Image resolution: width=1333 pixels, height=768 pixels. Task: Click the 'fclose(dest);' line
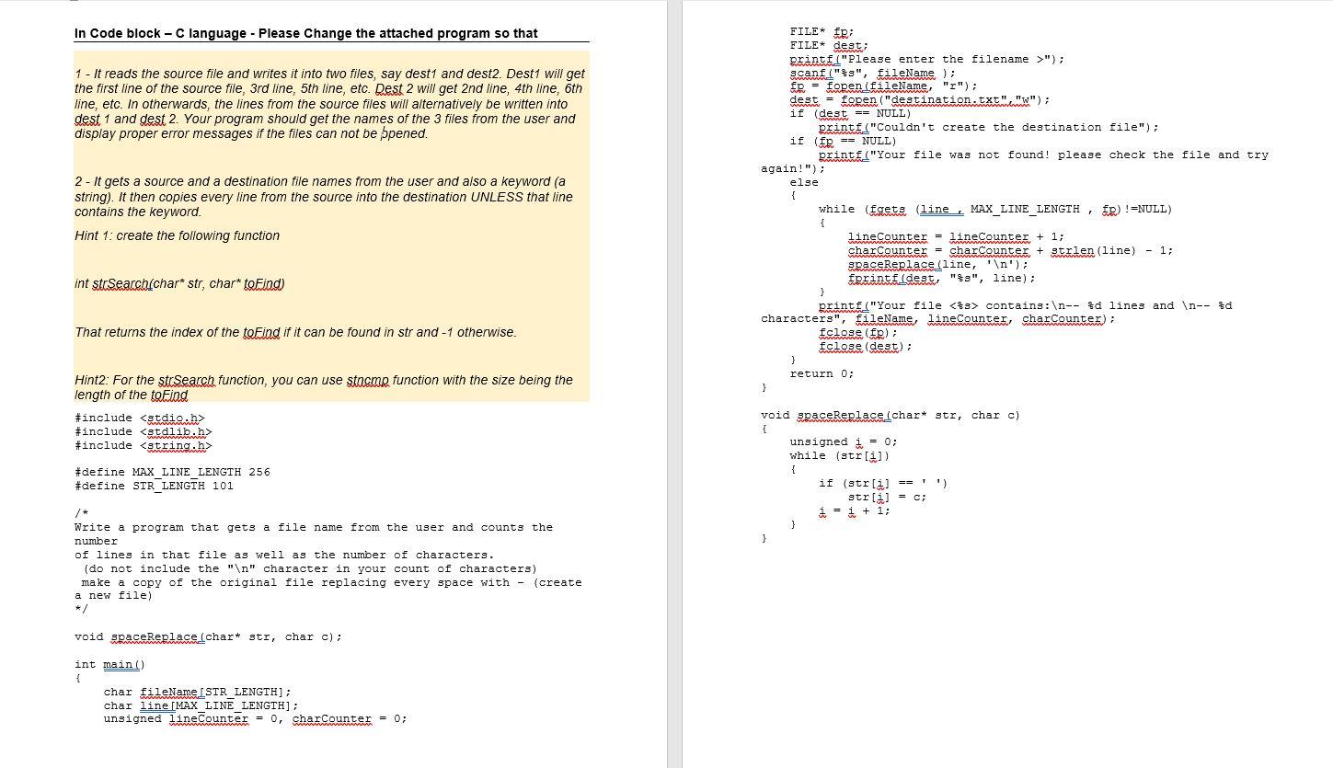(x=866, y=346)
